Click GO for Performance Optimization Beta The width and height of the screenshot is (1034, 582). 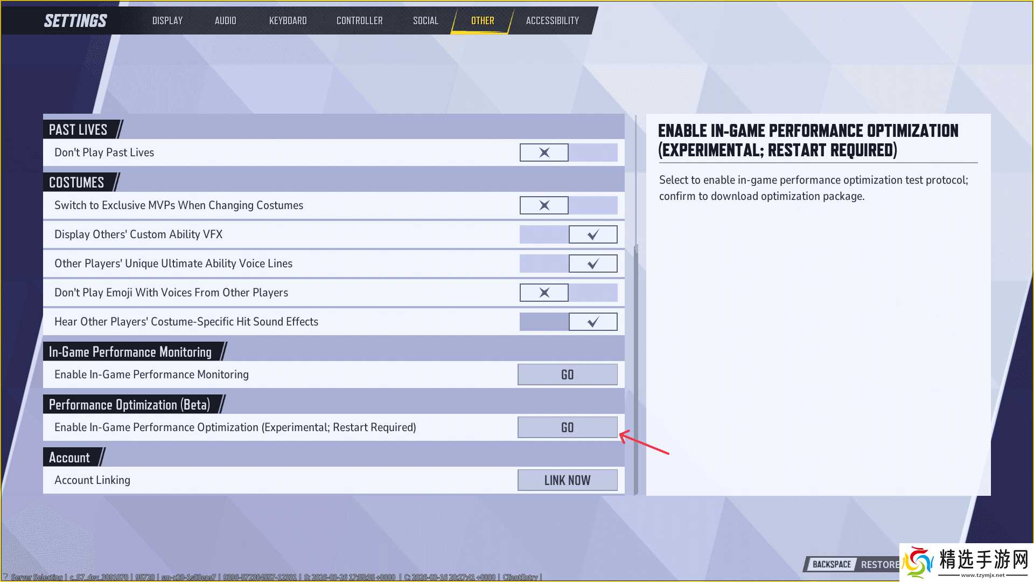click(567, 427)
